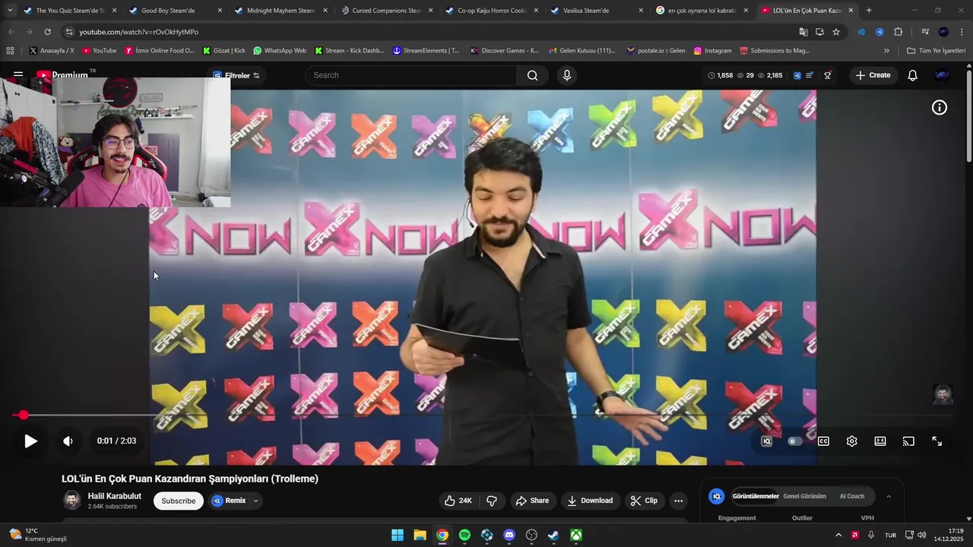Viewport: 973px width, 547px height.
Task: Start voice search with the microphone
Action: (566, 75)
